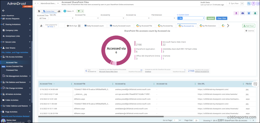The width and height of the screenshot is (260, 123).
Task: Go back with the sidebar back arrow
Action: (3, 10)
